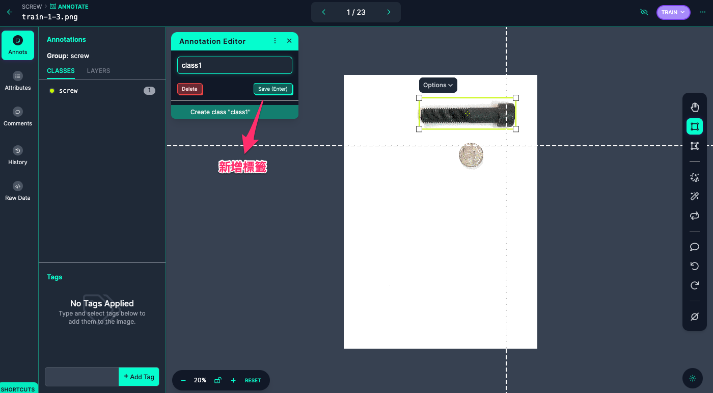Open the Raw Data sidebar panel
The width and height of the screenshot is (713, 393).
18,191
